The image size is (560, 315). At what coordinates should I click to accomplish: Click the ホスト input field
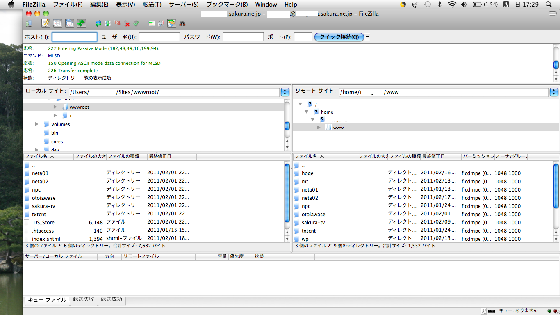click(x=75, y=37)
